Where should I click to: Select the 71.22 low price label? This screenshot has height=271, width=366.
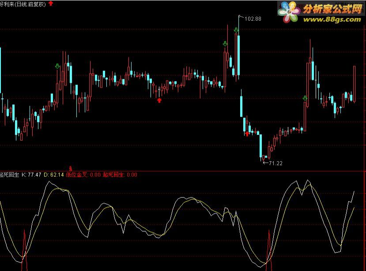275,163
